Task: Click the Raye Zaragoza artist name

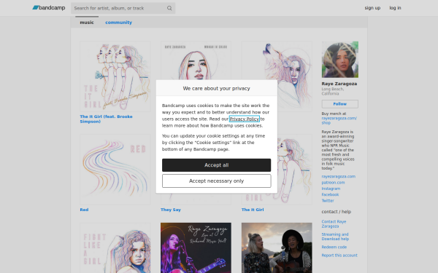Action: coord(339,84)
